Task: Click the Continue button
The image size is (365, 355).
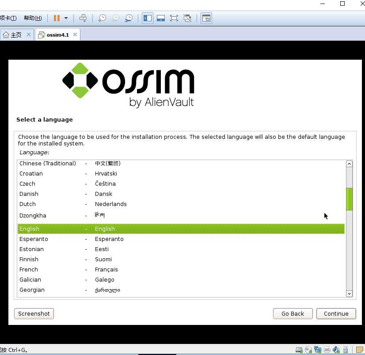Action: [x=336, y=314]
